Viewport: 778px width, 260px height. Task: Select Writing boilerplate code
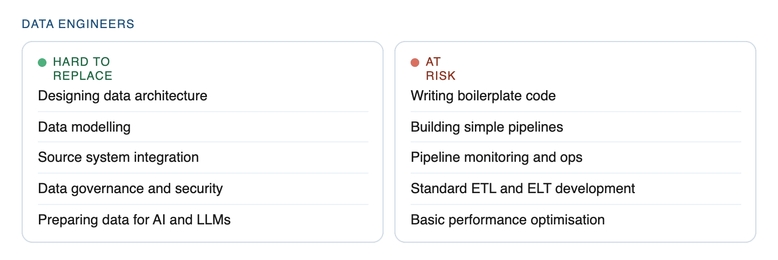tap(483, 96)
